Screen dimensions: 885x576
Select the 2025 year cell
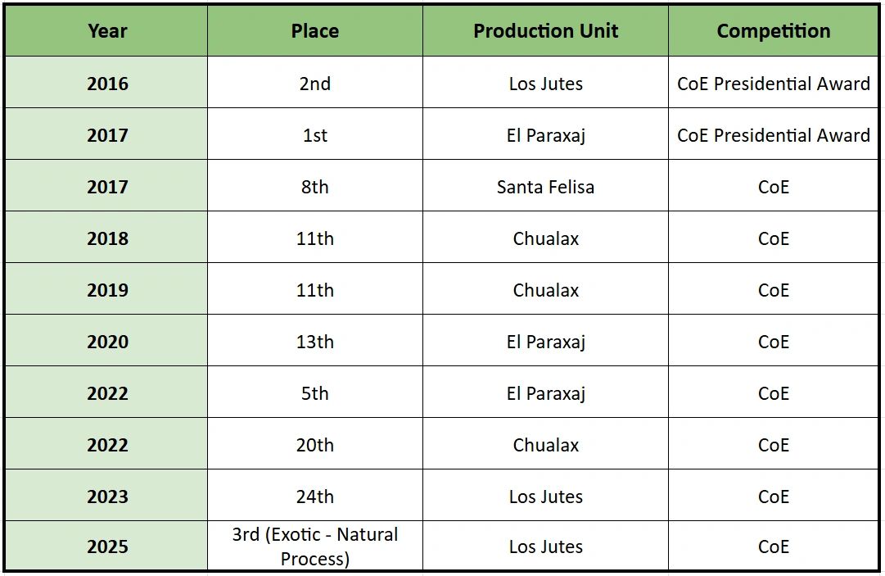pyautogui.click(x=107, y=547)
